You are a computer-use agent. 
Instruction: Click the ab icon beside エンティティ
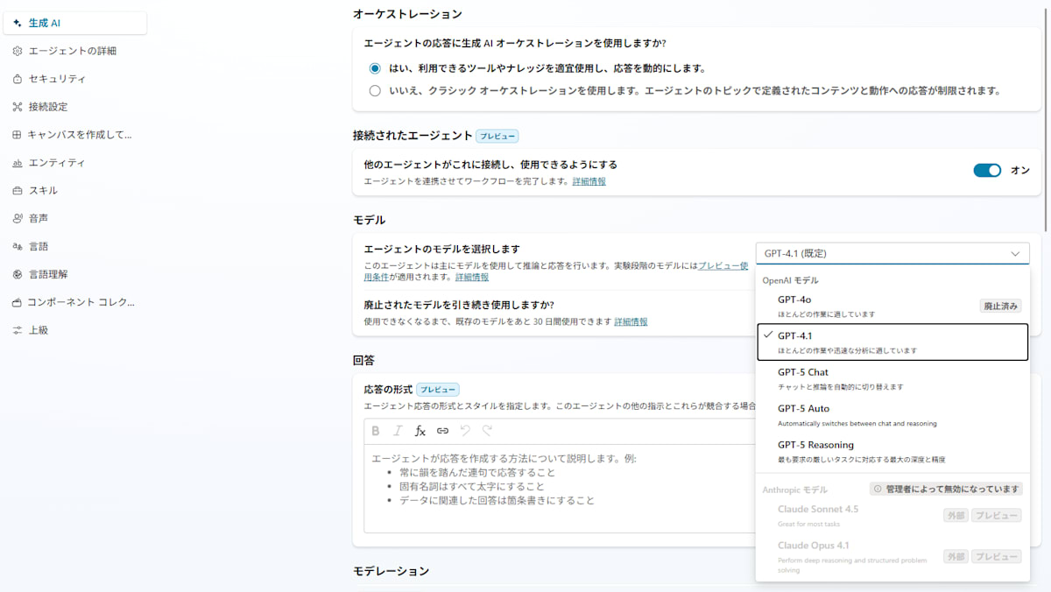click(18, 163)
